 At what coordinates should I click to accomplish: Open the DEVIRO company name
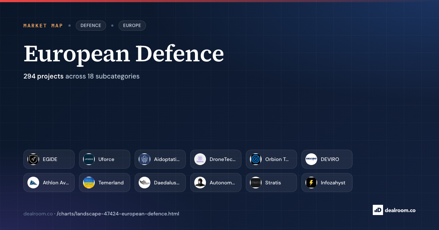click(x=330, y=159)
